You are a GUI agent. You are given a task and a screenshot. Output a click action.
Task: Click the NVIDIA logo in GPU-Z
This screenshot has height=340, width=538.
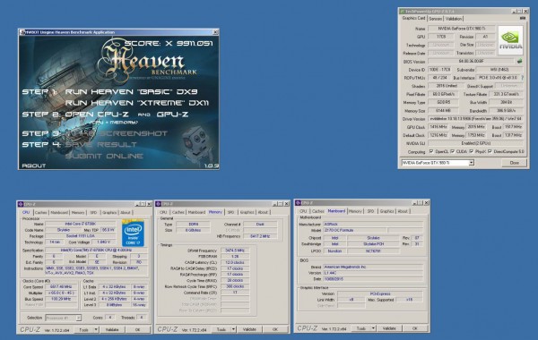coord(510,40)
